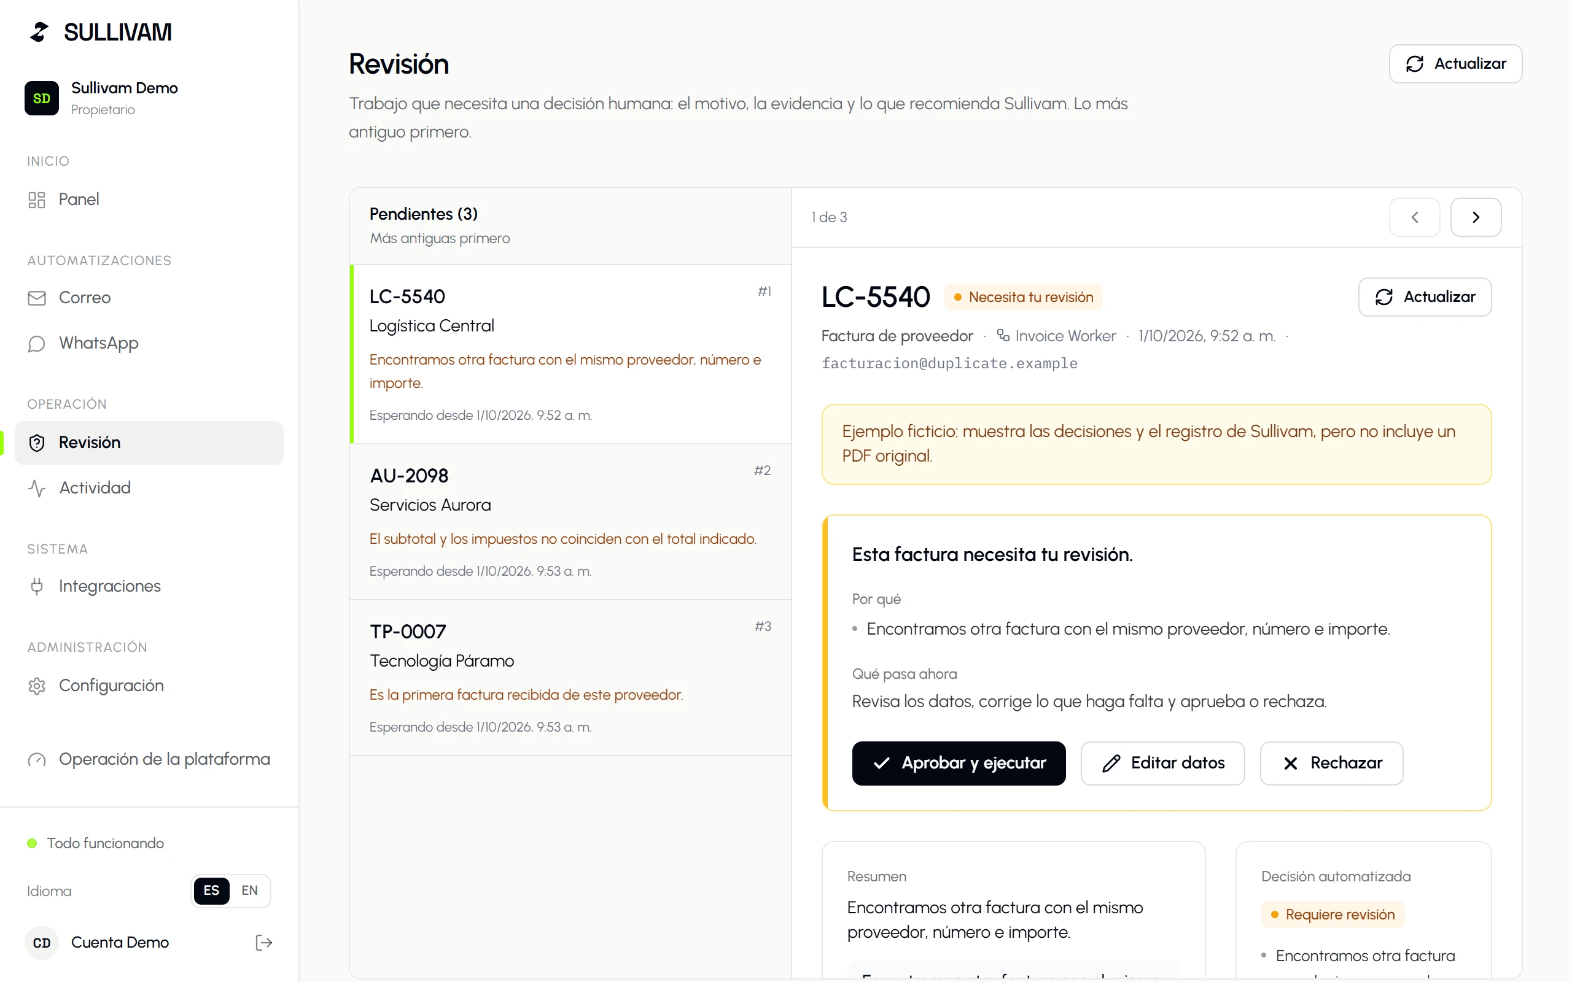
Task: Open Panel from the sidebar
Action: pos(149,199)
